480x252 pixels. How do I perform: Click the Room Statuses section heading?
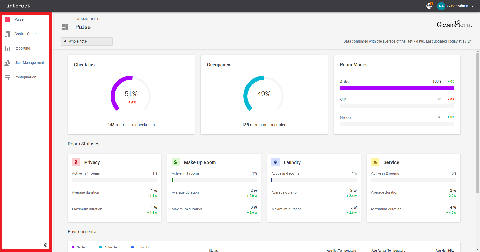(83, 144)
